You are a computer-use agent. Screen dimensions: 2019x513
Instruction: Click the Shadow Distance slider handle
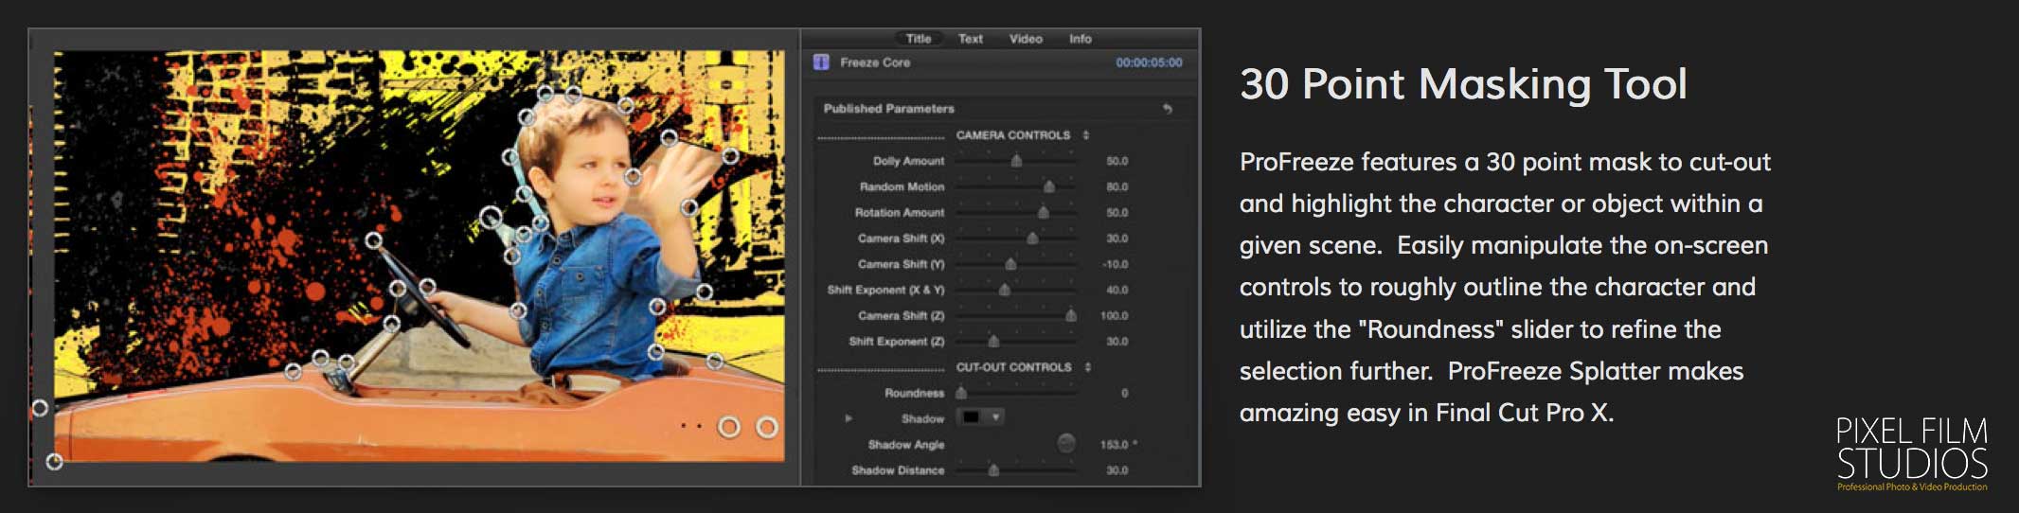click(993, 469)
